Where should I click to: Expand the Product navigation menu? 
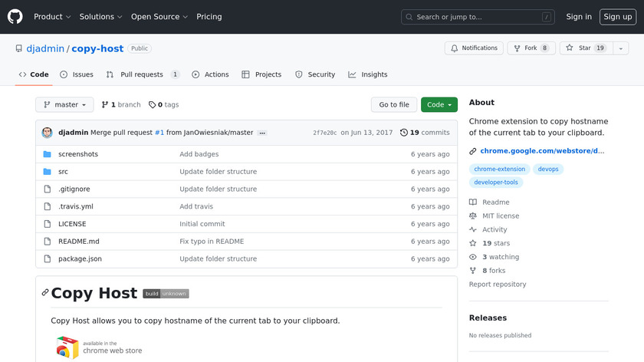pyautogui.click(x=52, y=17)
